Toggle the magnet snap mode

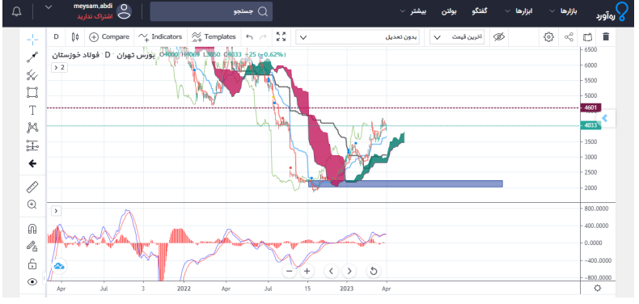[32, 229]
